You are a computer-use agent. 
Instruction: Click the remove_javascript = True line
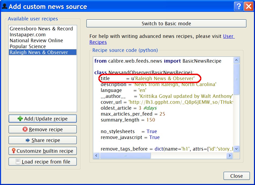130,137
